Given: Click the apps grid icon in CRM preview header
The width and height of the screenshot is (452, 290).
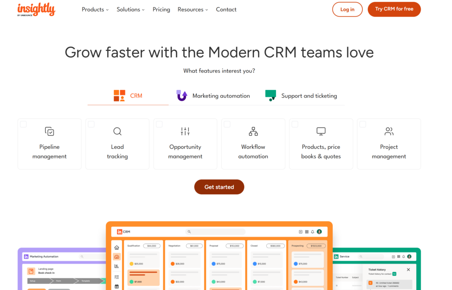Looking at the screenshot, I should click(x=307, y=232).
